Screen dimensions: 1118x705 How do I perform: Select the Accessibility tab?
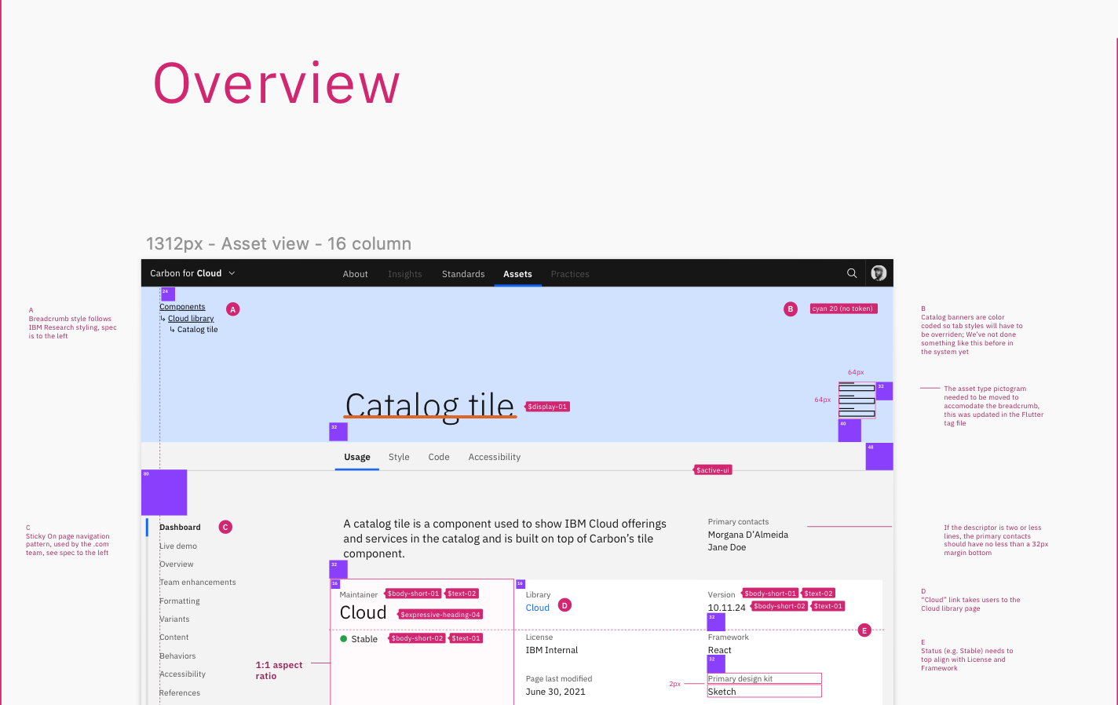click(494, 457)
